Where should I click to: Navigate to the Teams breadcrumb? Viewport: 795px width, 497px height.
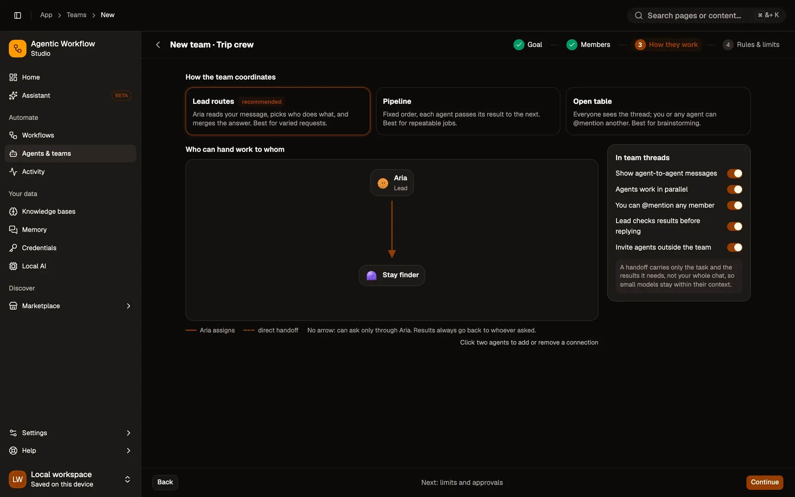pos(76,15)
